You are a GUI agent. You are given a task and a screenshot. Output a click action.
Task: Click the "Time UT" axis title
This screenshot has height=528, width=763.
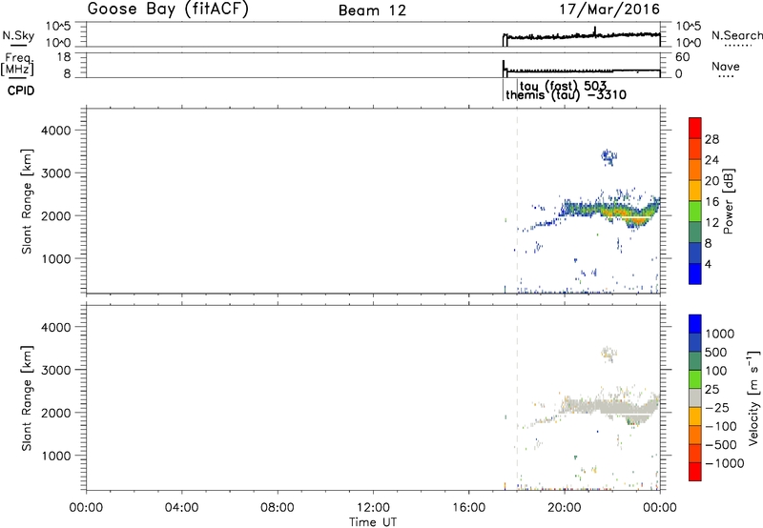click(373, 521)
